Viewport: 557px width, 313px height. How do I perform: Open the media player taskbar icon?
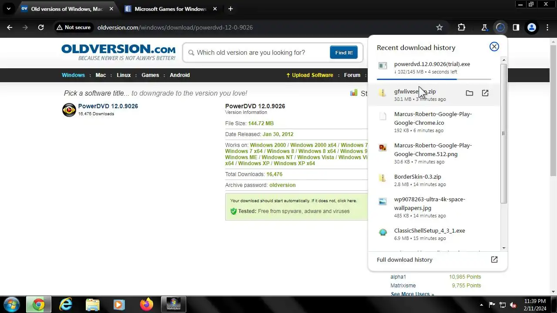119,305
